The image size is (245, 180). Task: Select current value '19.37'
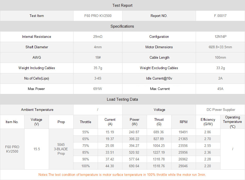pyautogui.click(x=110, y=139)
